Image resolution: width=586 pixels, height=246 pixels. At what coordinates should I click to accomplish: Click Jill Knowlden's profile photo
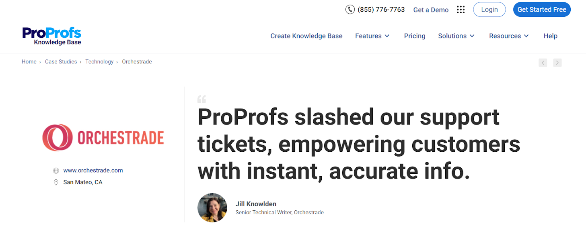point(212,208)
